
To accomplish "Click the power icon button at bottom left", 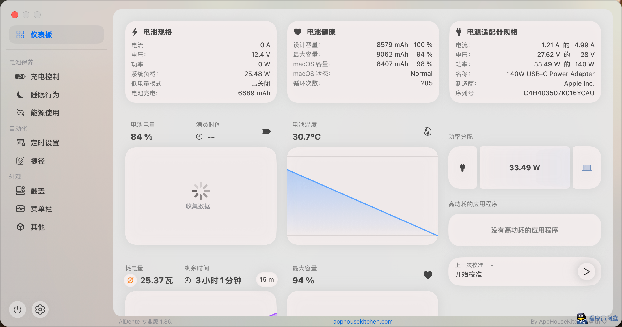I will [x=18, y=309].
